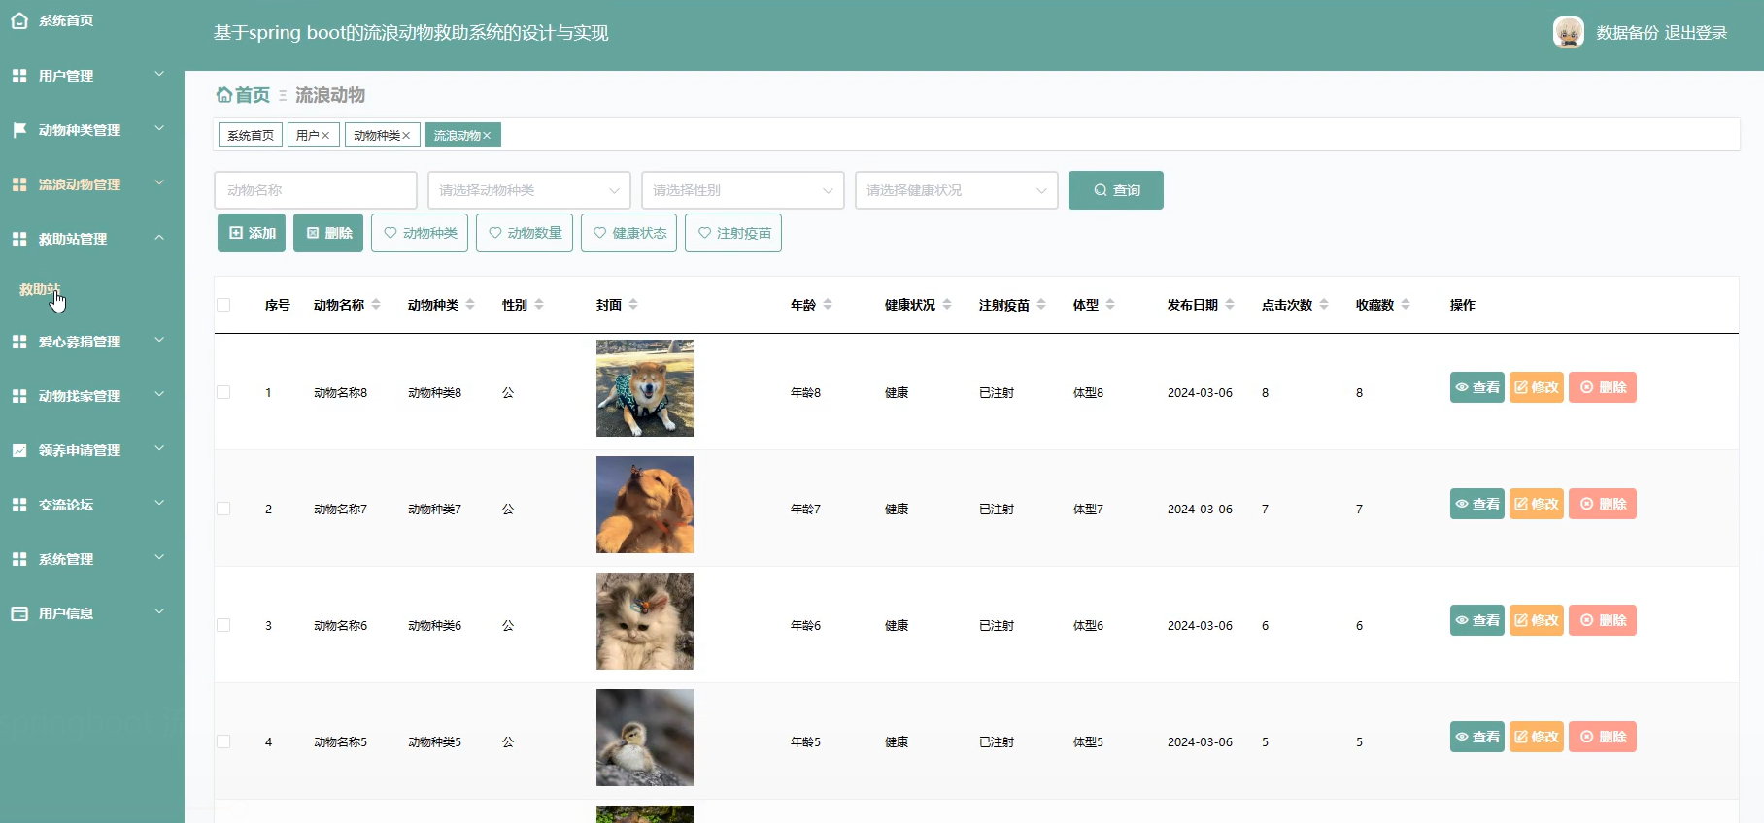Viewport: 1764px width, 823px height.
Task: View details of 动物名称7 via 查看
Action: pyautogui.click(x=1477, y=504)
